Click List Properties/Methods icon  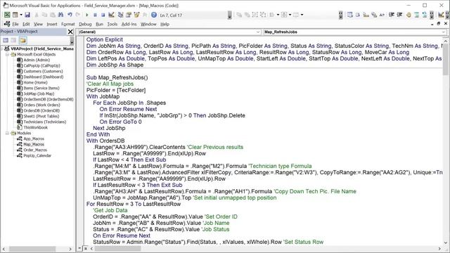[350, 15]
